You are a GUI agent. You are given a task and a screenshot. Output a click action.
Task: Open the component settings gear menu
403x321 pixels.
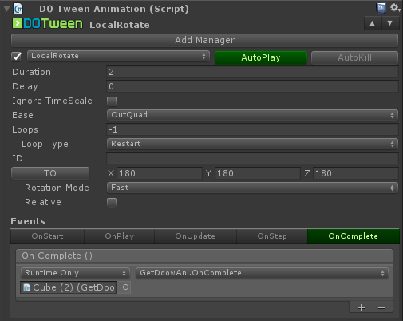point(395,8)
